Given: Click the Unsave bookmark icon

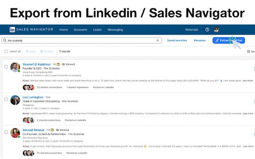Looking at the screenshot, I should click(x=41, y=51).
